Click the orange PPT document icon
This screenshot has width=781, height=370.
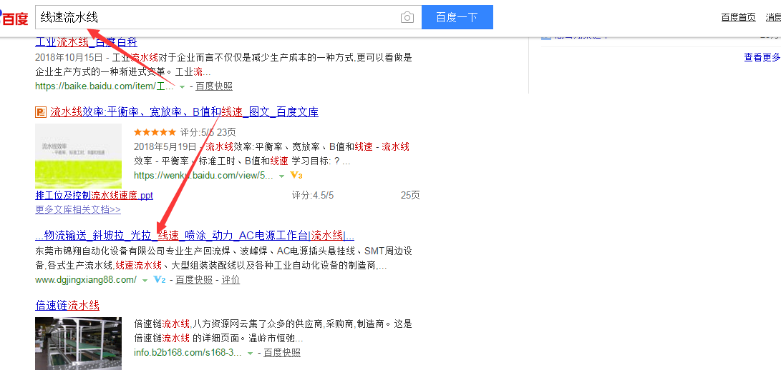41,112
